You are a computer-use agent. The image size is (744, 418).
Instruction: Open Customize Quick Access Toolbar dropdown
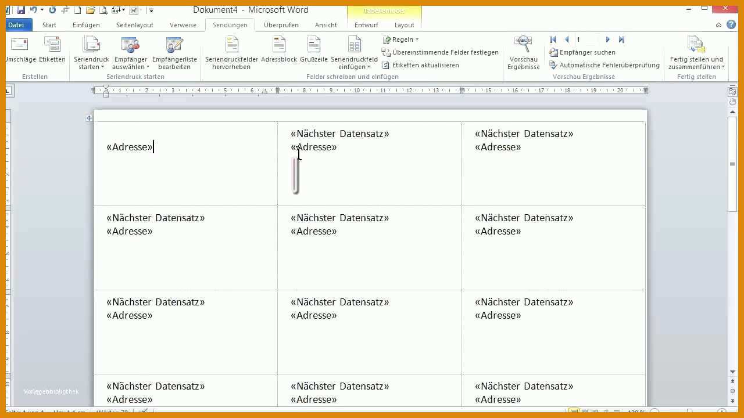[151, 10]
